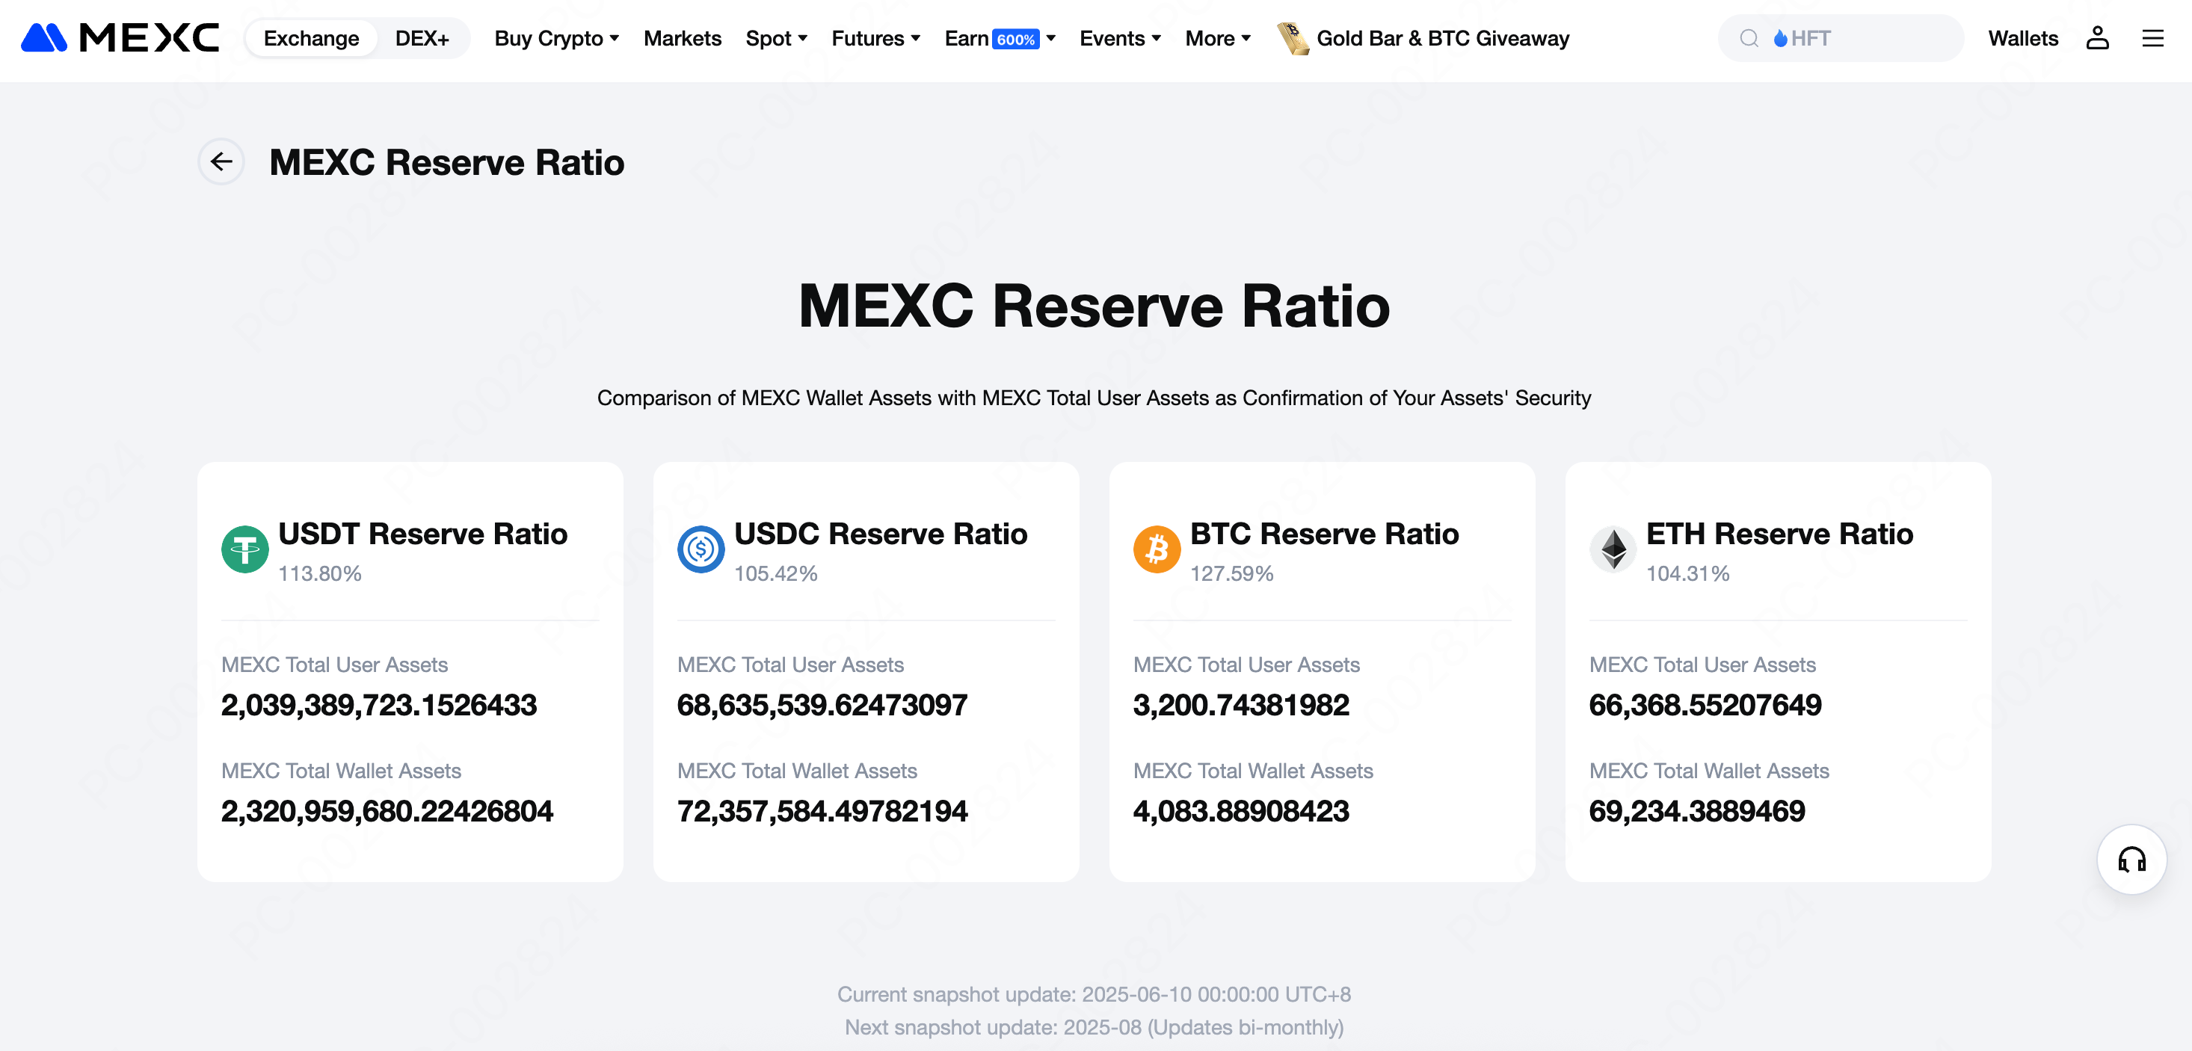Open the user profile icon
2192x1051 pixels.
pyautogui.click(x=2097, y=38)
